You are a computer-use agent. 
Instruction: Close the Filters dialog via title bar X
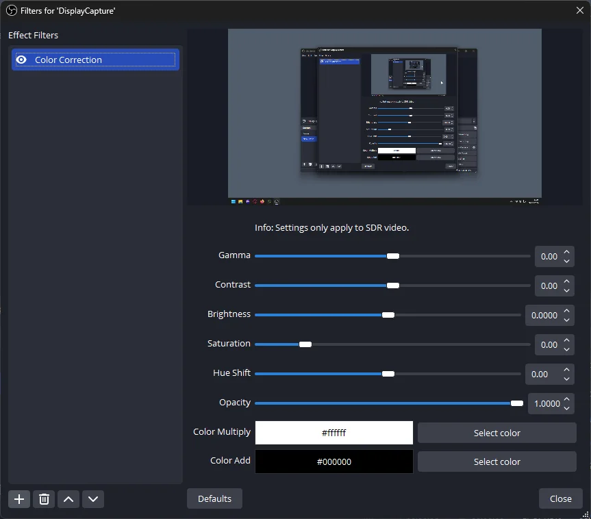coord(579,10)
